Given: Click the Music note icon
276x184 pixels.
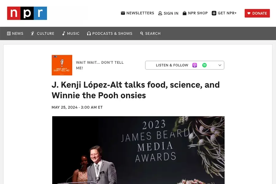Looking at the screenshot, I should point(64,33).
